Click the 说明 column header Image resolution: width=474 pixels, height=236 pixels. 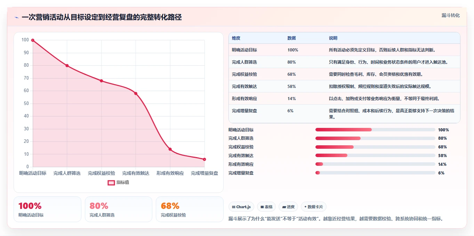[333, 38]
